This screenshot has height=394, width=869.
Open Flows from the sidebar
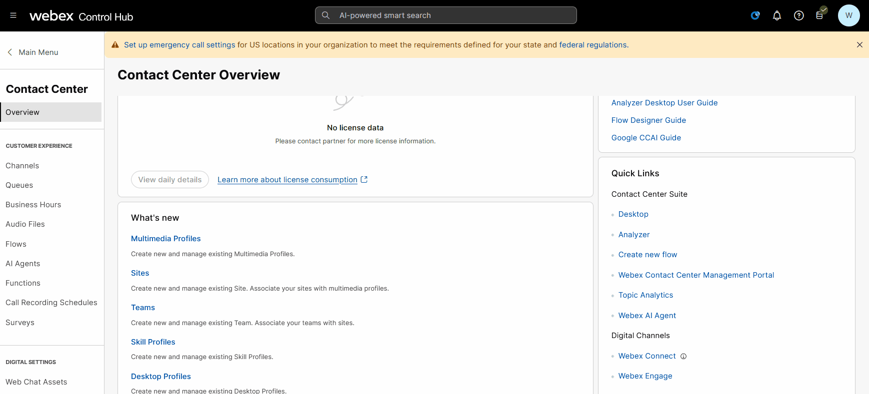pyautogui.click(x=16, y=244)
